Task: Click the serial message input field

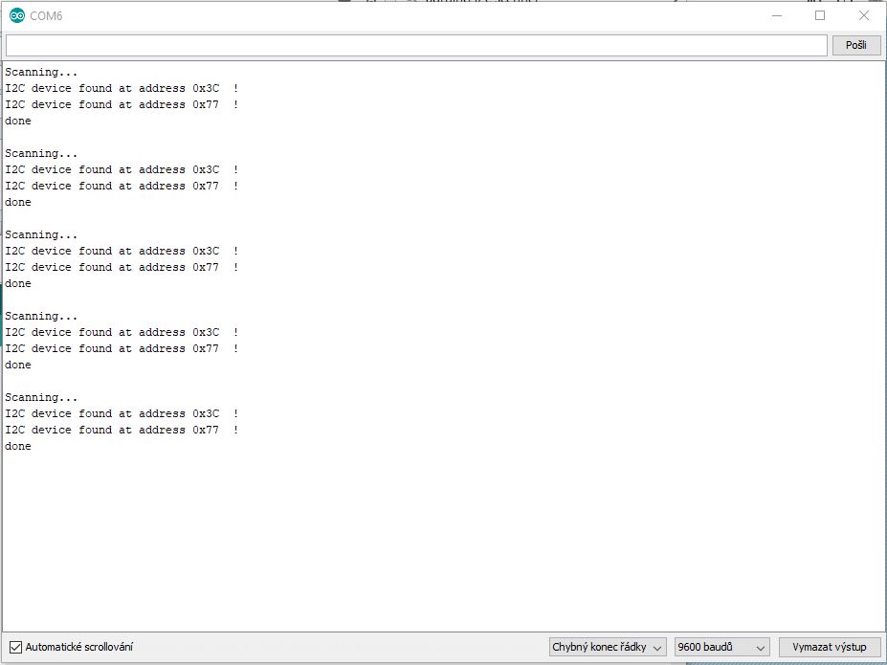Action: point(416,45)
